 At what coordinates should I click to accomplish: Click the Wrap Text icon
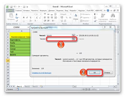[x=55, y=14]
